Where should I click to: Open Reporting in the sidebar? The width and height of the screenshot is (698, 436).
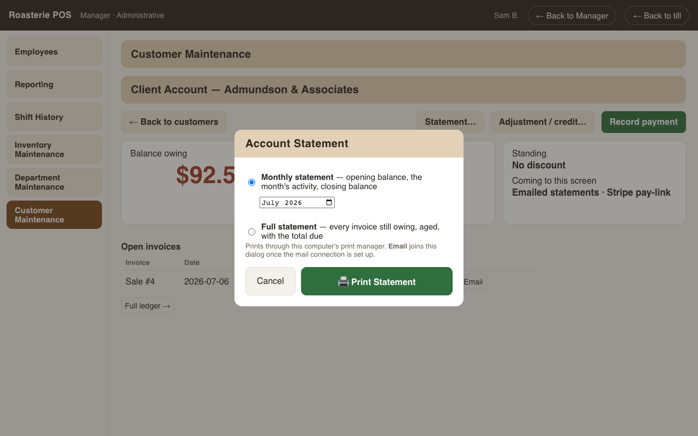pos(54,84)
